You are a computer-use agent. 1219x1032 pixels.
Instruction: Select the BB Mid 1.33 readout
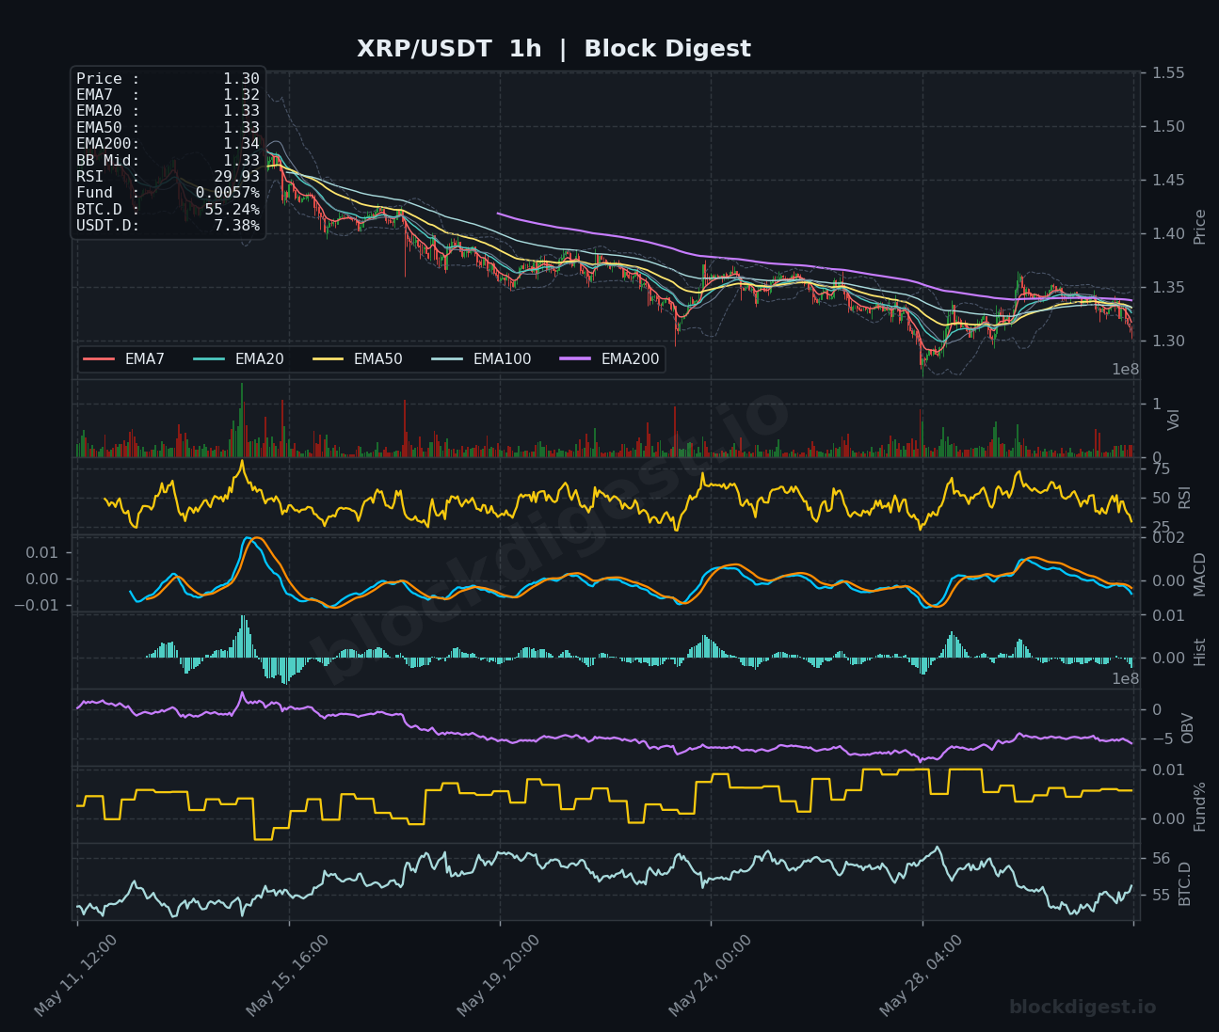(x=168, y=161)
